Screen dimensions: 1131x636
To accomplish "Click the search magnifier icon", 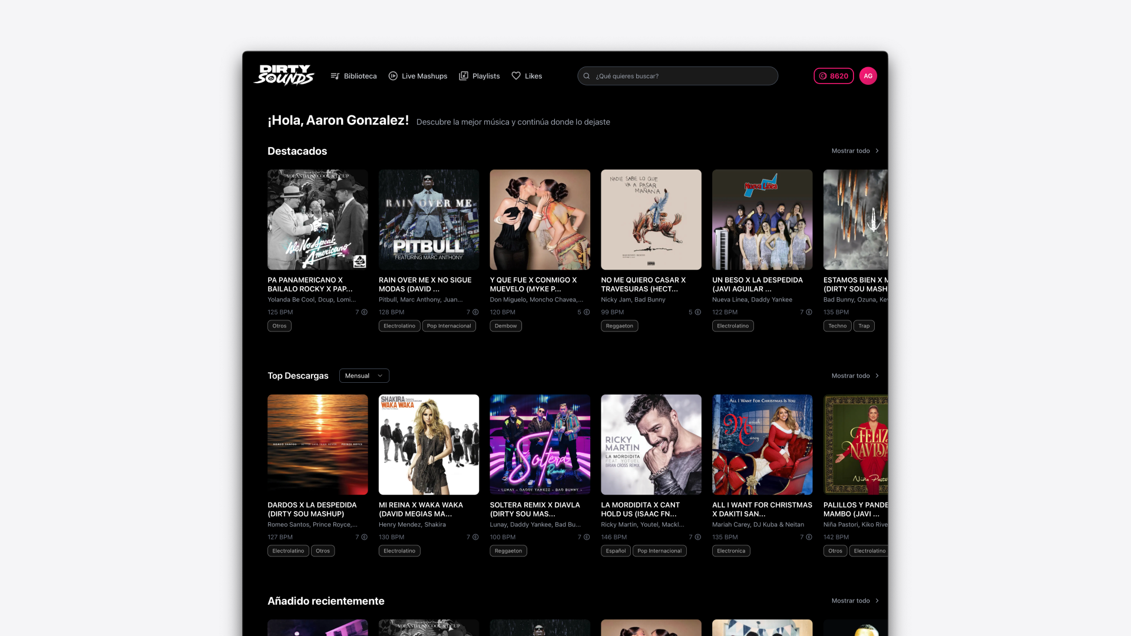I will point(587,76).
